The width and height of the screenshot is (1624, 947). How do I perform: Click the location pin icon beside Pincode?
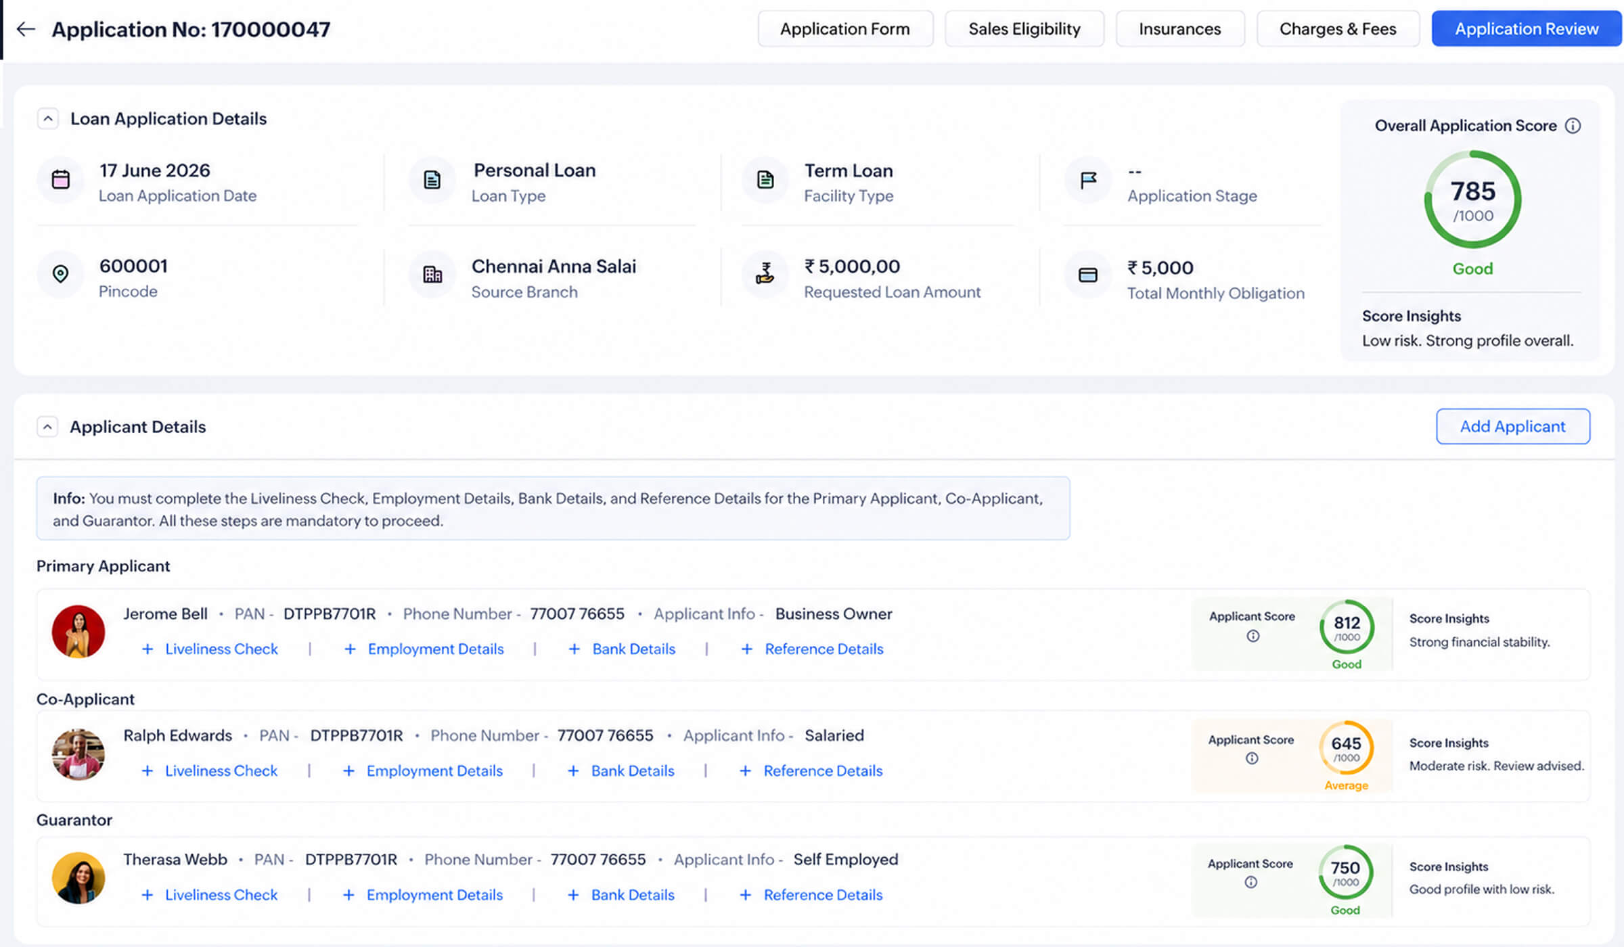tap(61, 274)
